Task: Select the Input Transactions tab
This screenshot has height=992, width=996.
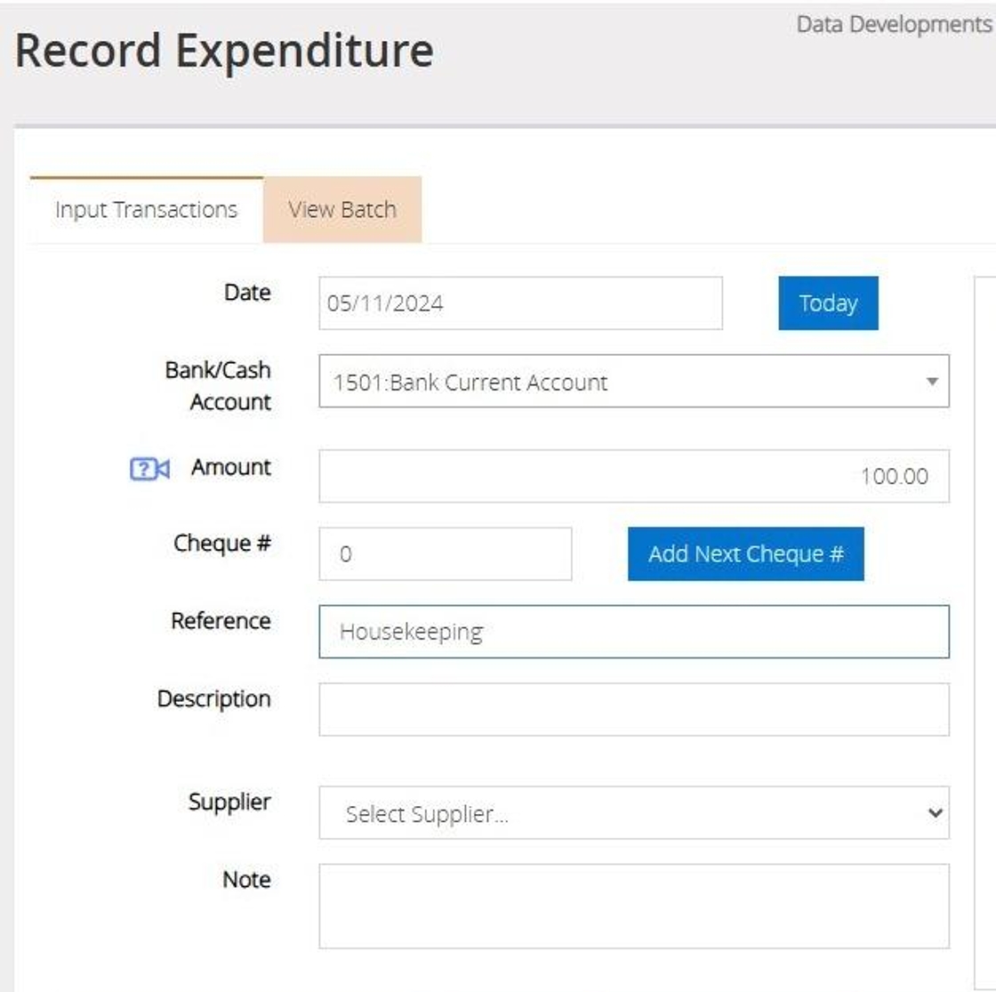Action: [146, 210]
